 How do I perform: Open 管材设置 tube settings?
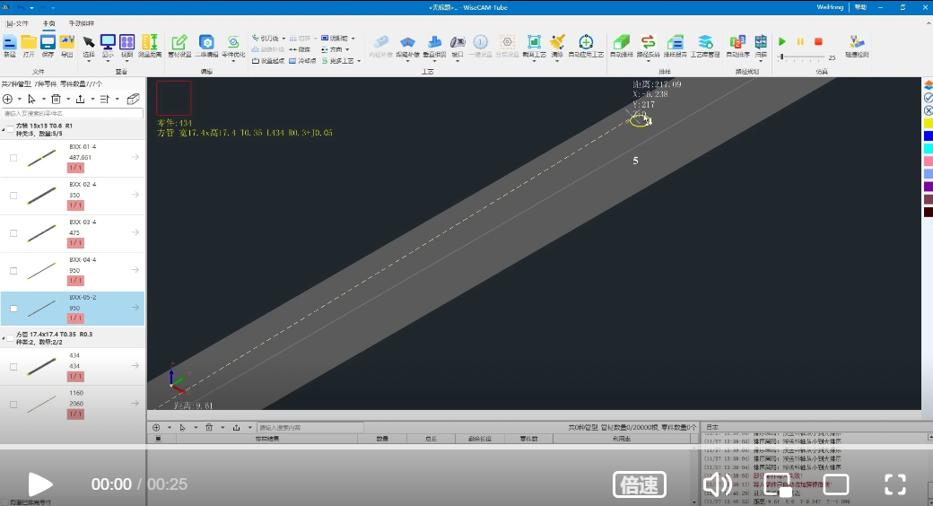(179, 44)
